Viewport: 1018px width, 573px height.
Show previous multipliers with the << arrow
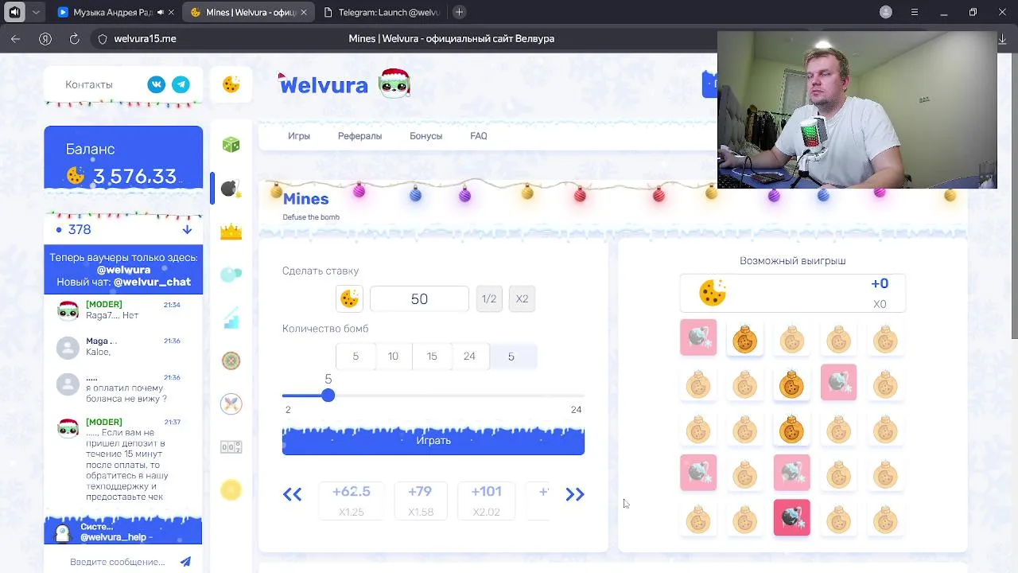292,494
